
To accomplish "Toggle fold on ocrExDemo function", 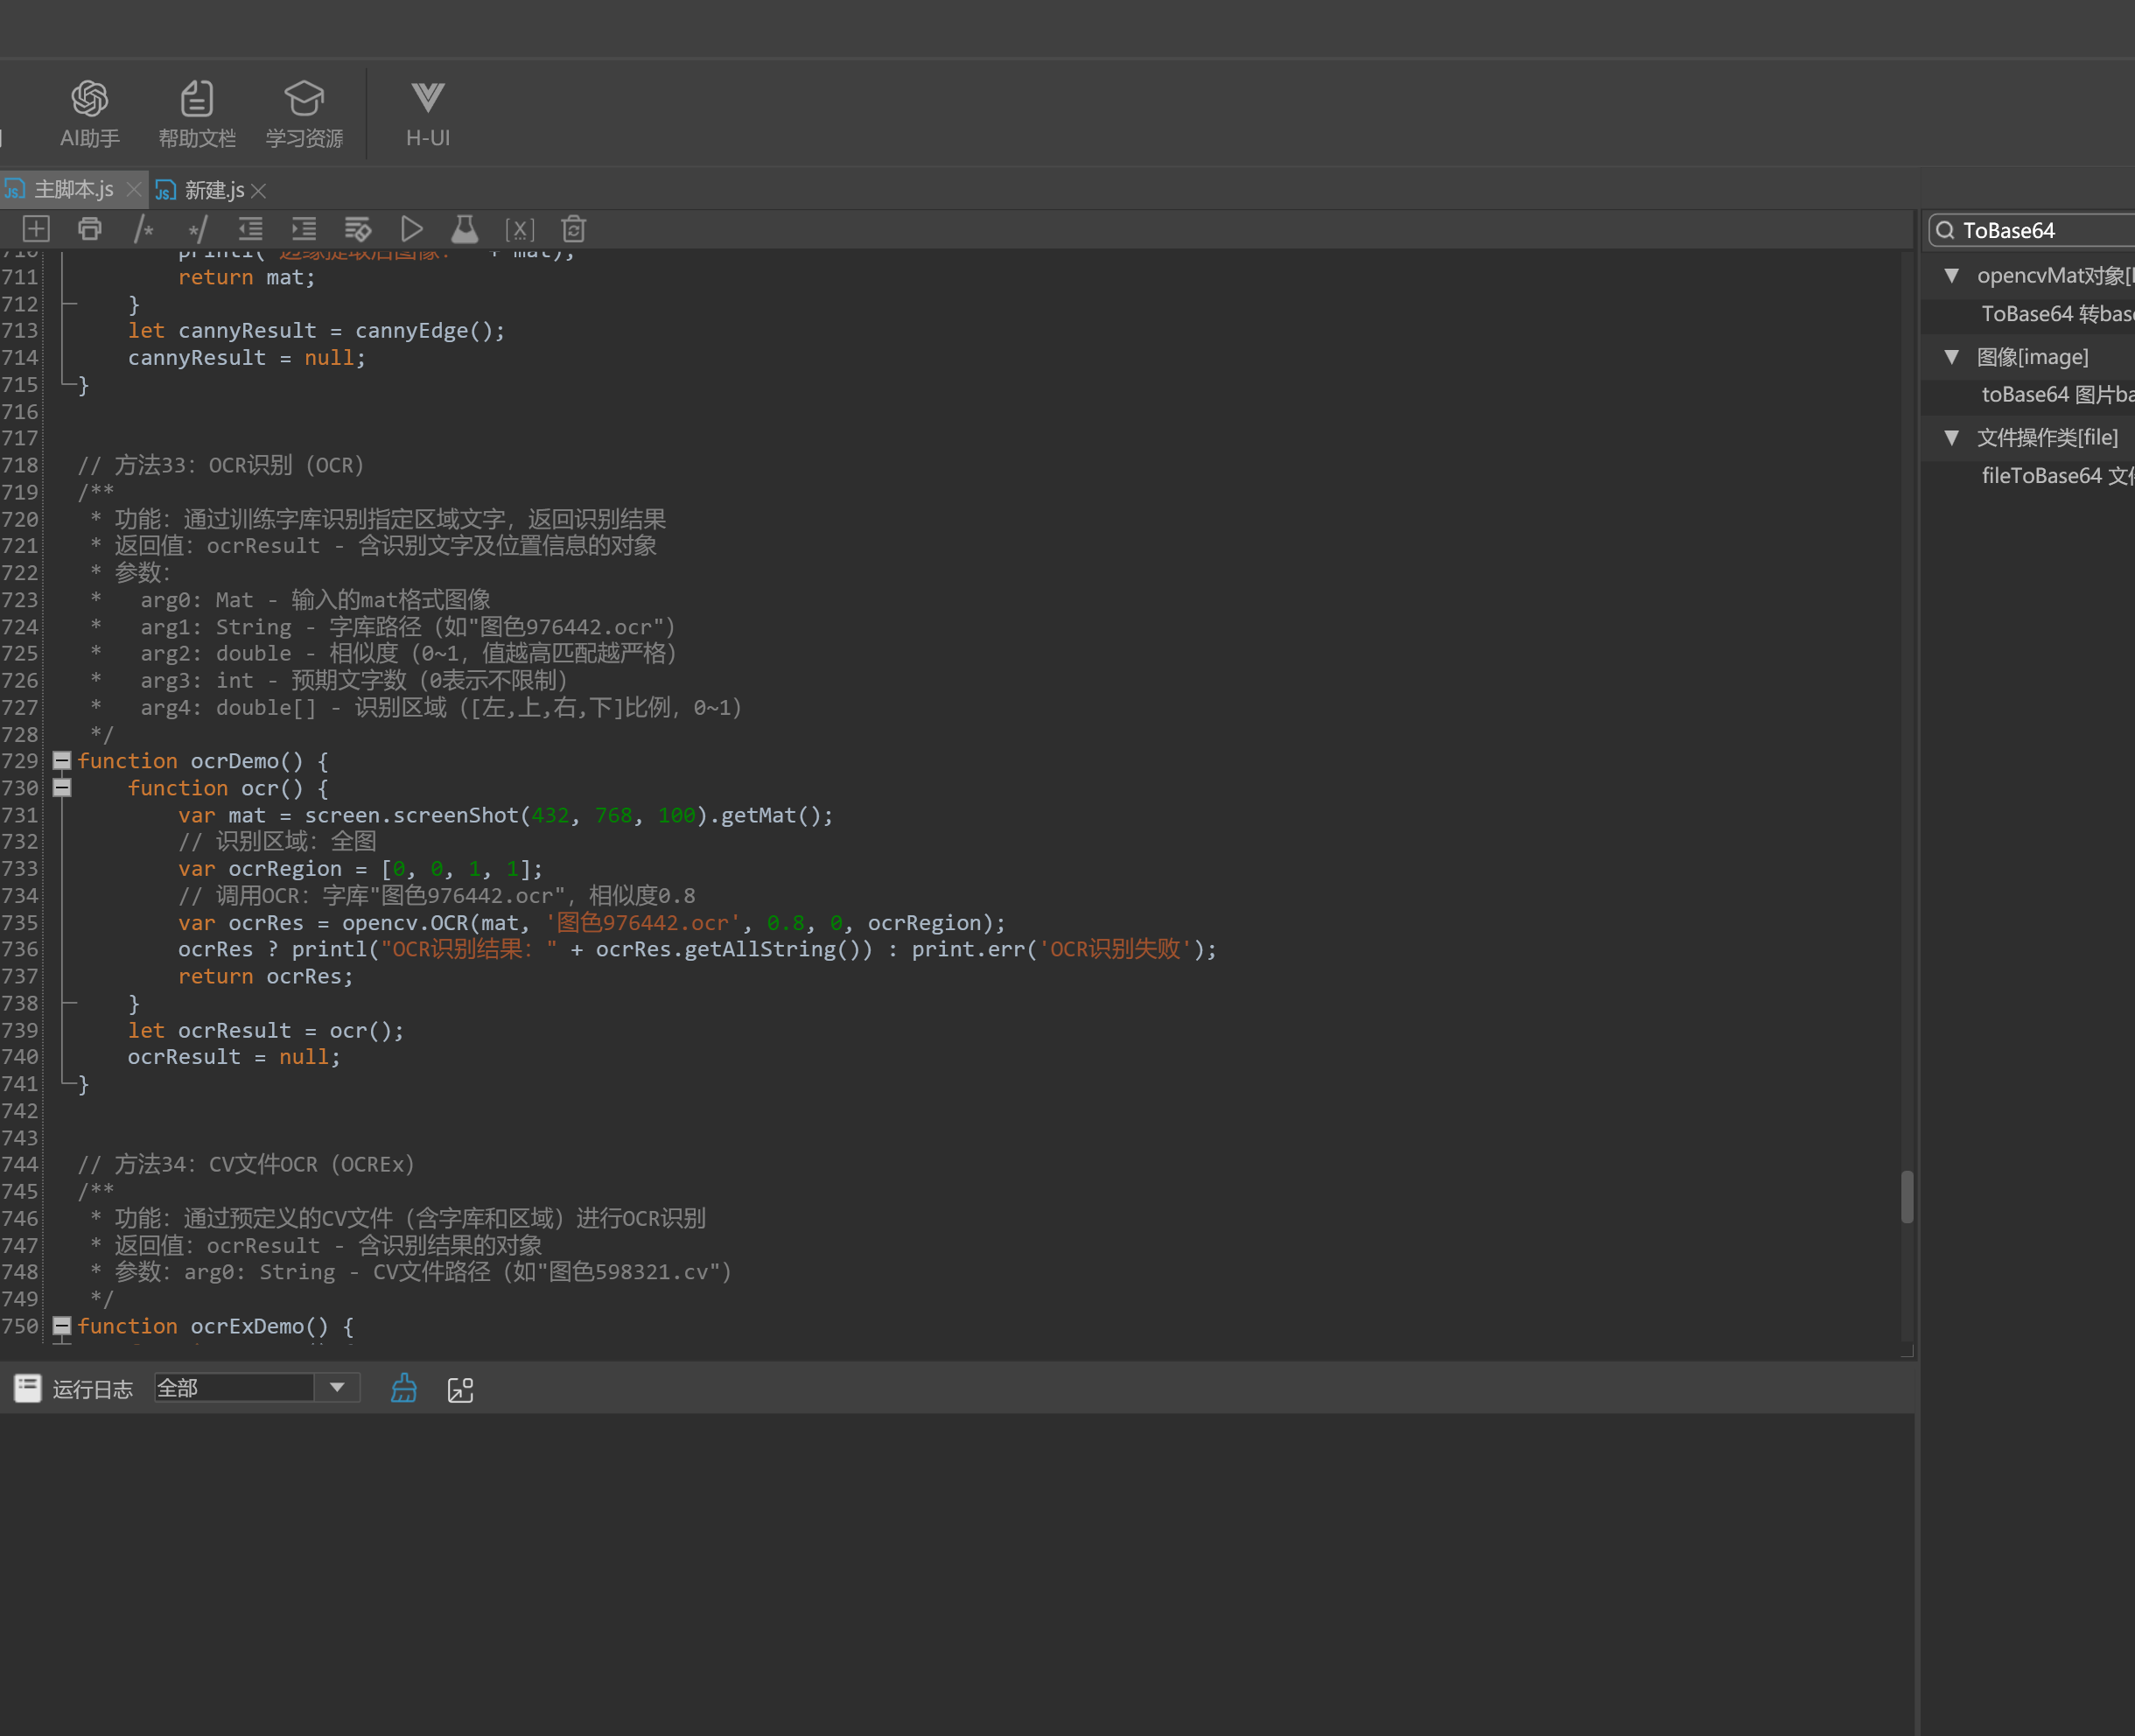I will click(62, 1326).
